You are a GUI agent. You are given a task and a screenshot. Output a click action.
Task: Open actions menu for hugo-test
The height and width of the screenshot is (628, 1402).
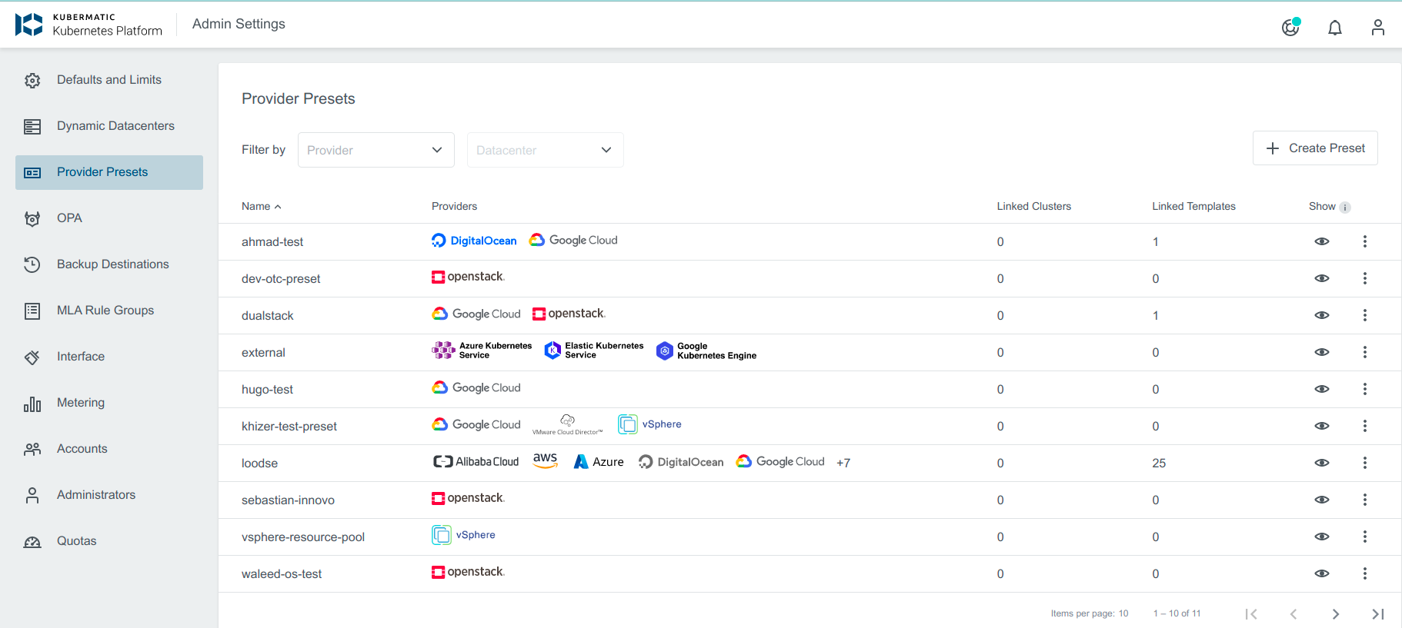coord(1365,389)
